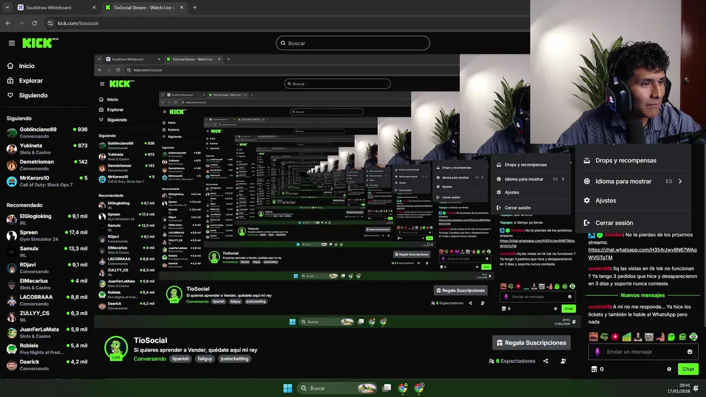
Task: Click the user icon right of the largest share icon
Action: pyautogui.click(x=563, y=361)
